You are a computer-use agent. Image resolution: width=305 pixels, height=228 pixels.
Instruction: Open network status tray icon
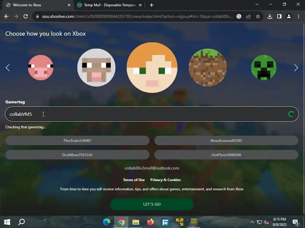coord(259,222)
